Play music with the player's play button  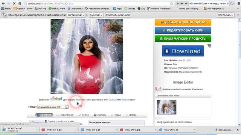click(178, 3)
